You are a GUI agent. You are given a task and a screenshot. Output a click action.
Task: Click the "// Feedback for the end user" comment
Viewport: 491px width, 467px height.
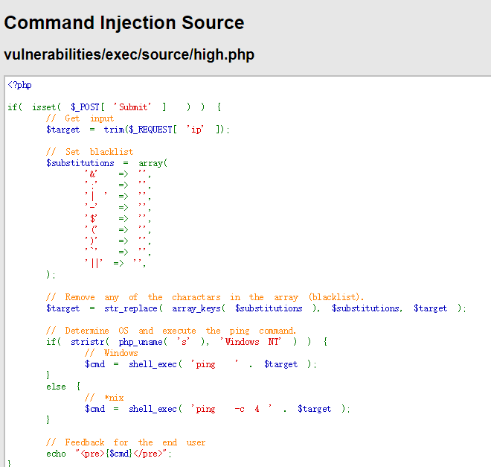point(126,442)
